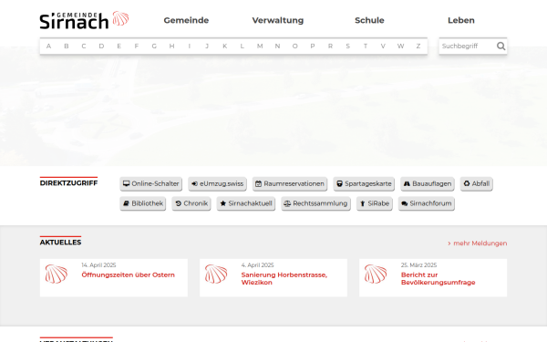The height and width of the screenshot is (342, 547).
Task: Click the 14. April 2025 date text
Action: click(x=98, y=265)
